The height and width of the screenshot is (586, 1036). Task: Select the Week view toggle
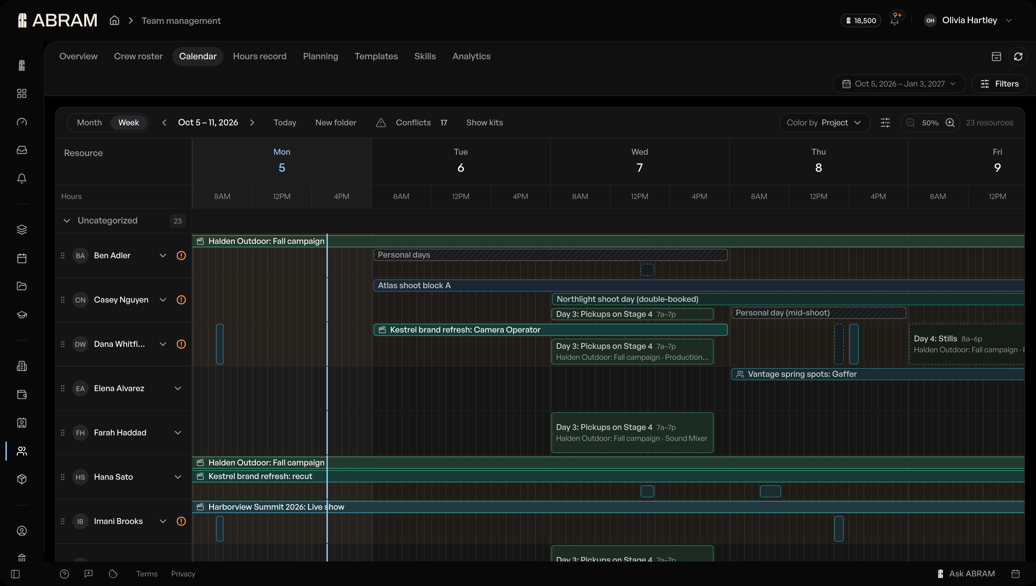(128, 123)
